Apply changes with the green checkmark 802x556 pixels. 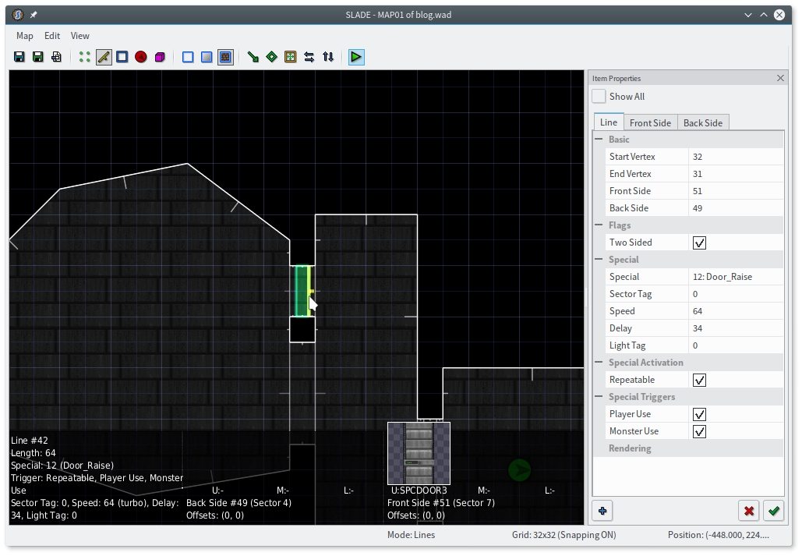[773, 511]
